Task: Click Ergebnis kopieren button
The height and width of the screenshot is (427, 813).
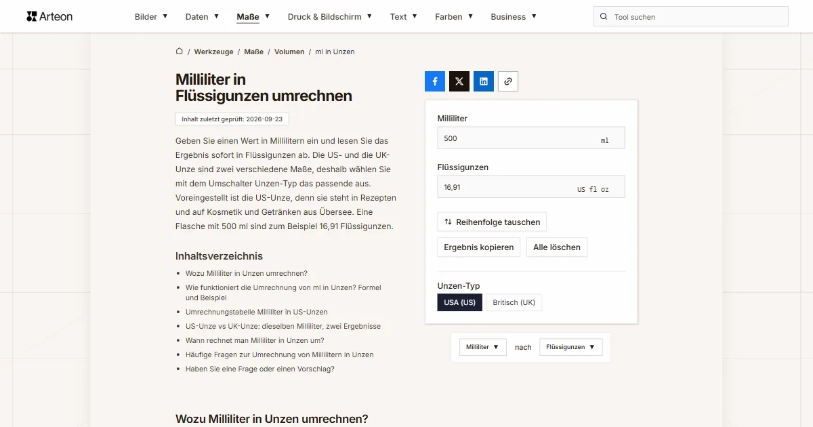Action: pos(479,247)
